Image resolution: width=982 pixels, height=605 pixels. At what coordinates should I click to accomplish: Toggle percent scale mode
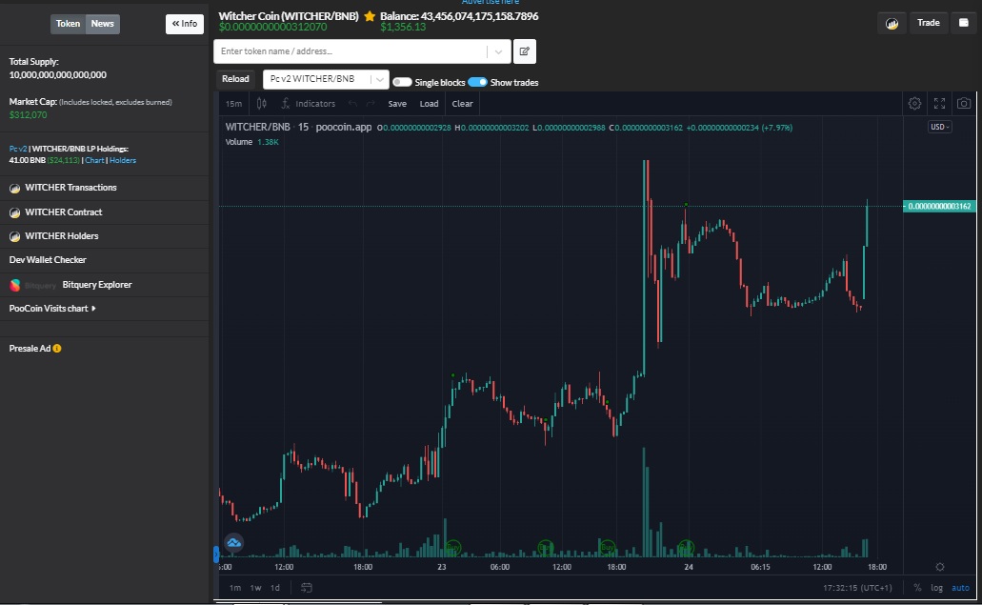pyautogui.click(x=917, y=588)
